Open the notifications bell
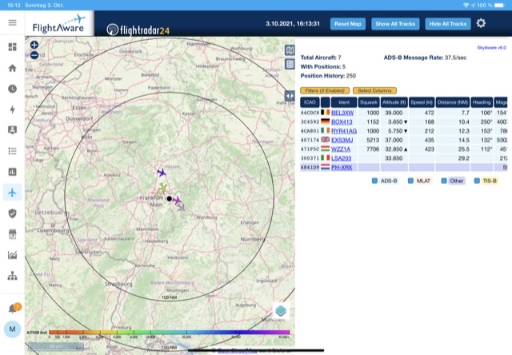This screenshot has height=355, width=512. pos(13,309)
